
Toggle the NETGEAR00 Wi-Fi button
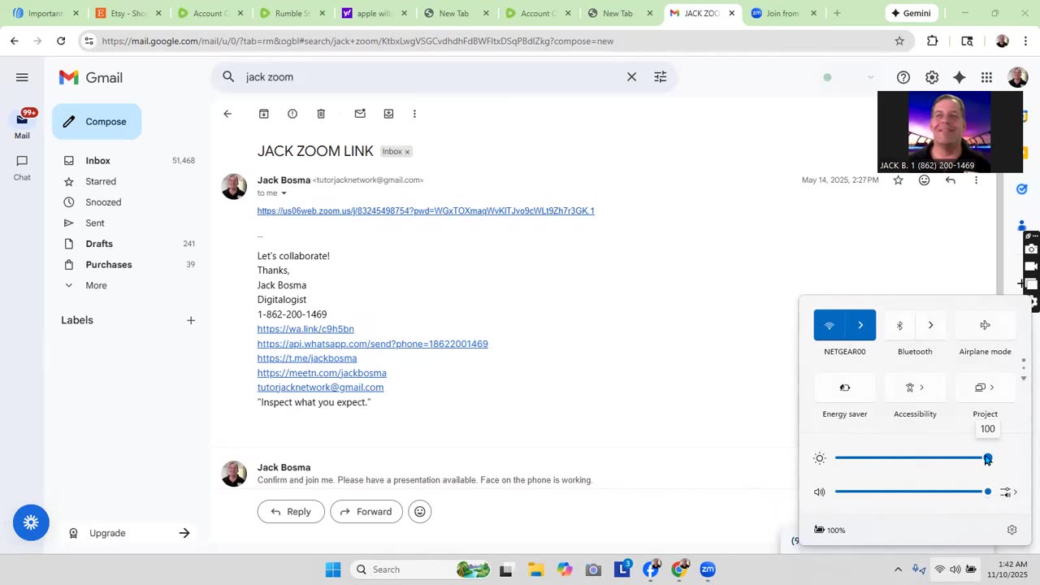pos(829,325)
